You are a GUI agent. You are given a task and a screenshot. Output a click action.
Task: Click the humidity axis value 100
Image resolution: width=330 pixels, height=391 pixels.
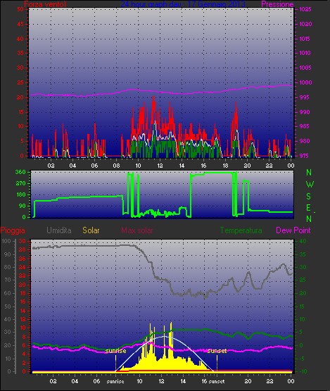6,241
